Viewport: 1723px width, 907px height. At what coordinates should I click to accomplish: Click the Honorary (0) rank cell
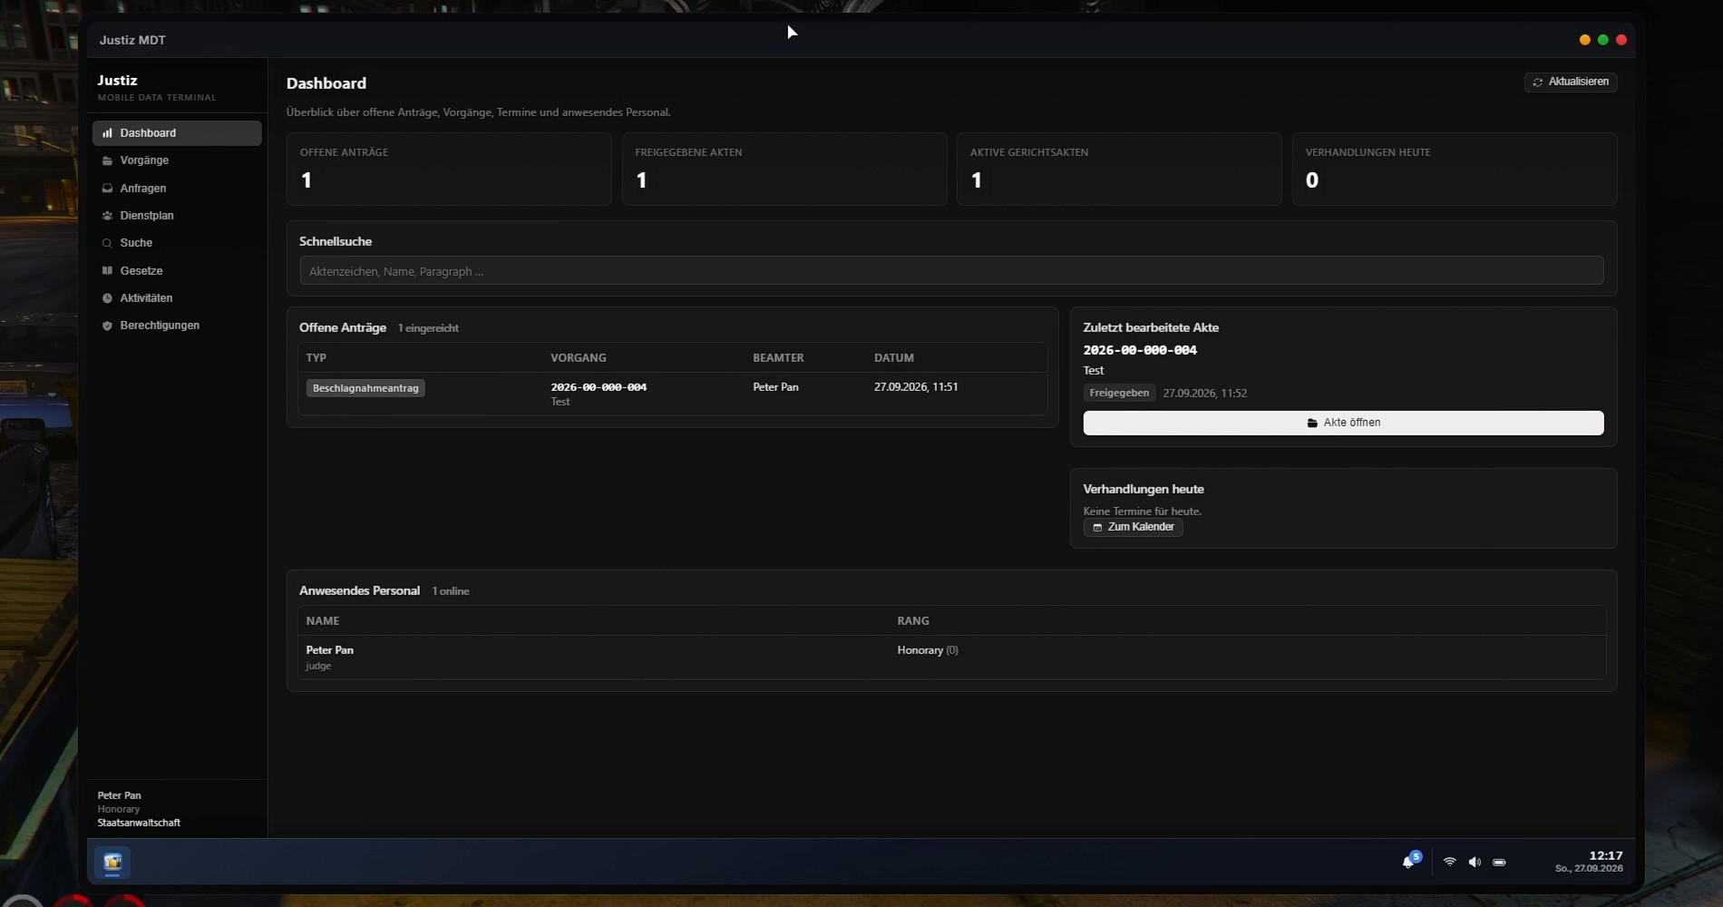tap(928, 650)
